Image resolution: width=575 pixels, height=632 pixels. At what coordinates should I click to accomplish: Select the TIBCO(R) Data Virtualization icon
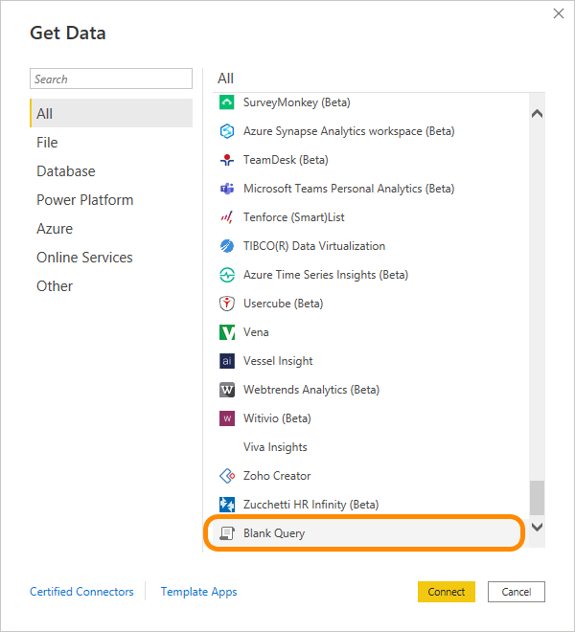point(227,246)
